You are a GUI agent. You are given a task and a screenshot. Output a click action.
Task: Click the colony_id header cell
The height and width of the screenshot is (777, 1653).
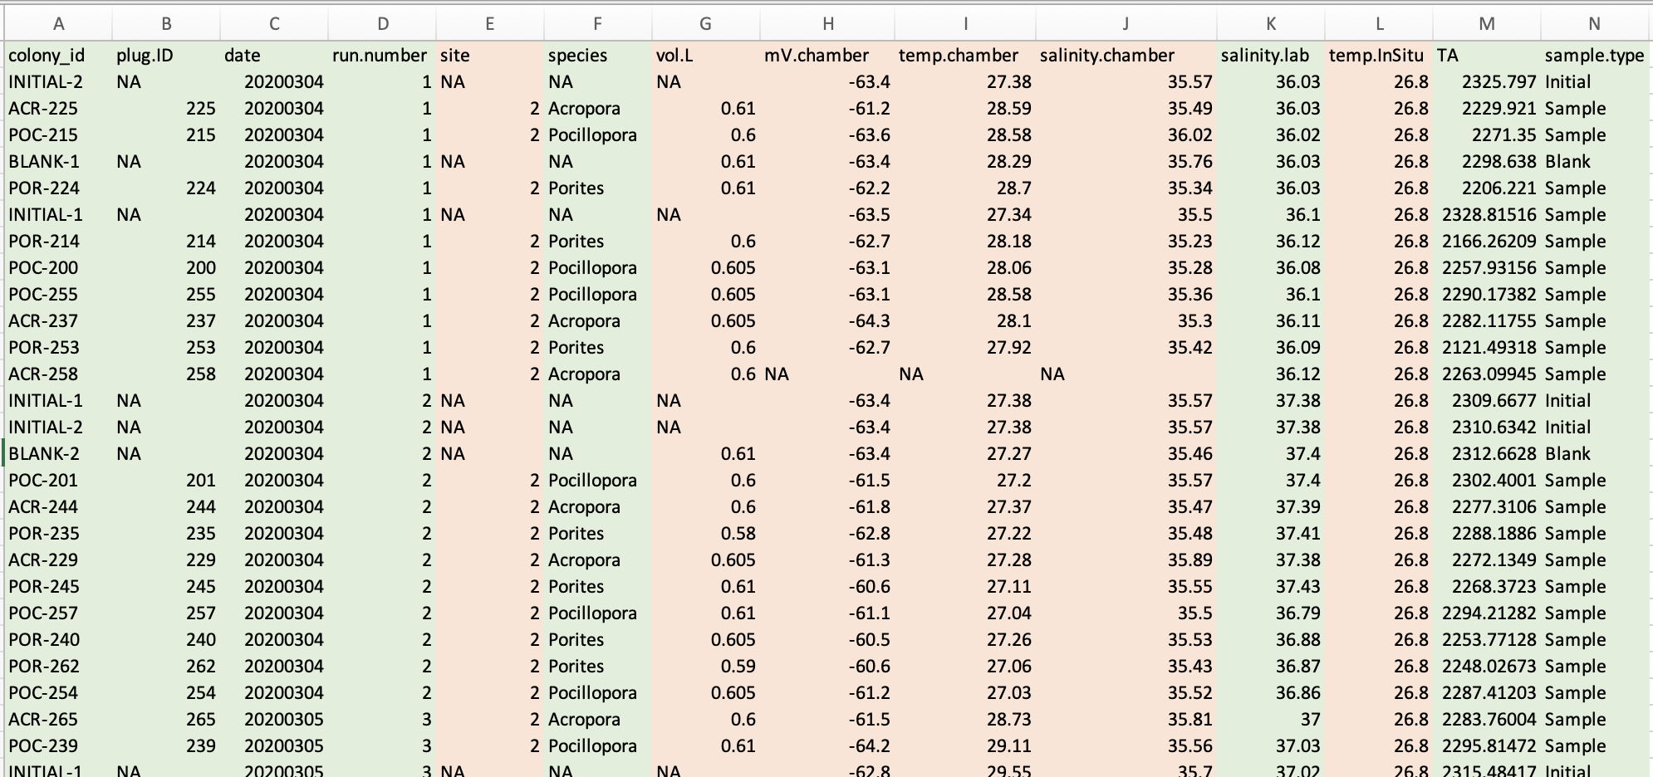(x=58, y=56)
